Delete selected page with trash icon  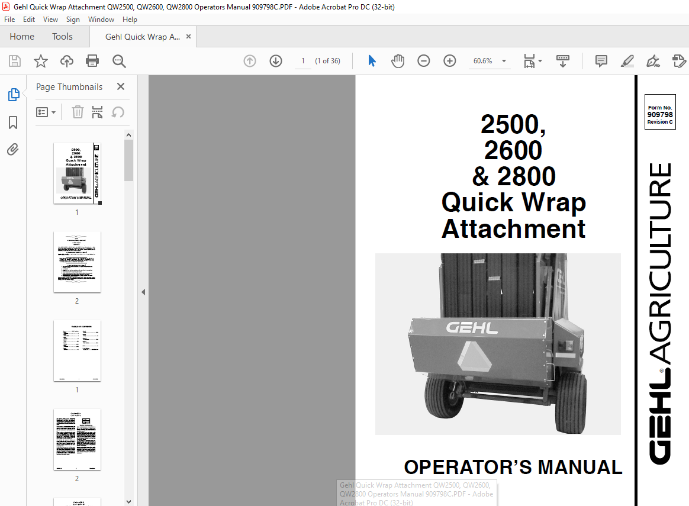coord(78,112)
